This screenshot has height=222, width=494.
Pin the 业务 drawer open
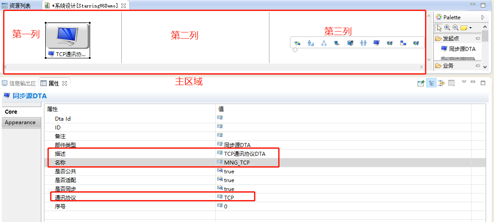[478, 66]
